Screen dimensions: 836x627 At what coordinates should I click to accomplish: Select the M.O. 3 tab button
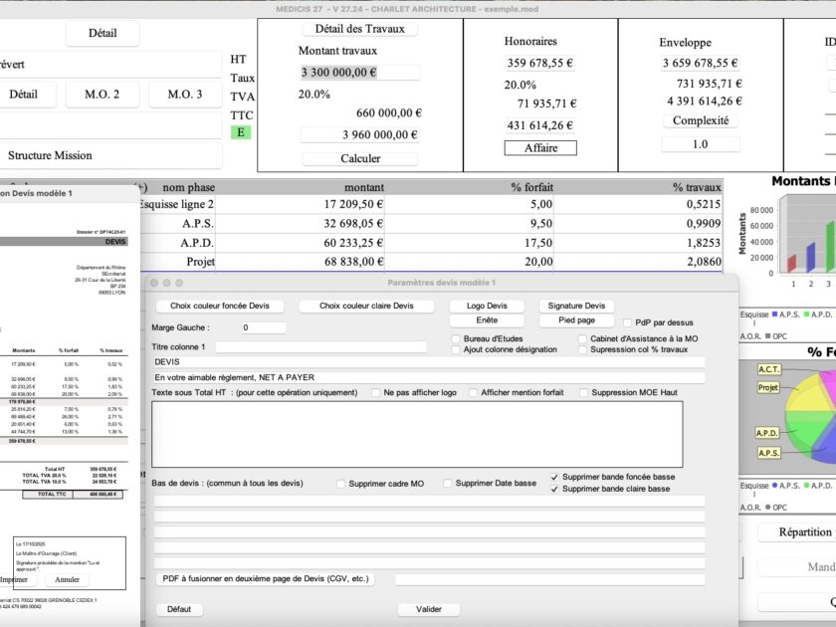[x=185, y=95]
